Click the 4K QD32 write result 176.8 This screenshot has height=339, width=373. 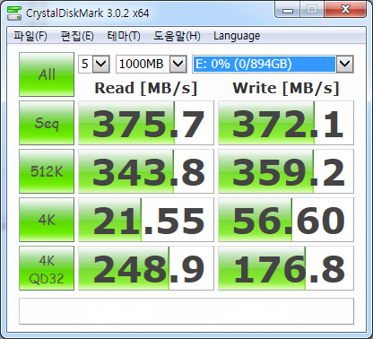point(286,268)
